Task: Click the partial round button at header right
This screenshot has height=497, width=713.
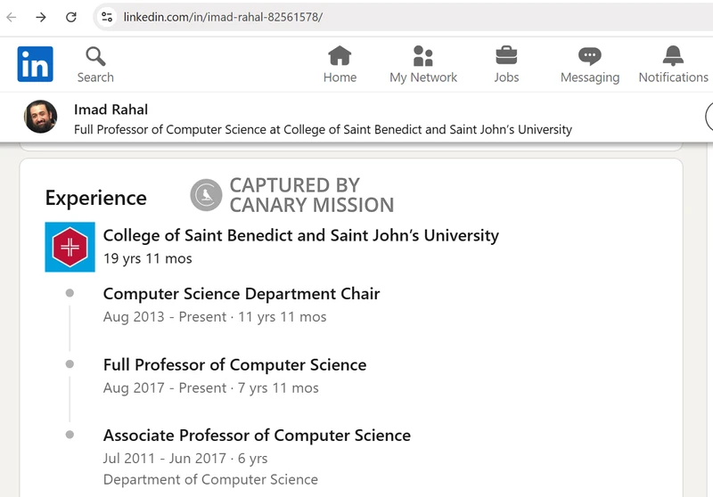Action: click(709, 117)
